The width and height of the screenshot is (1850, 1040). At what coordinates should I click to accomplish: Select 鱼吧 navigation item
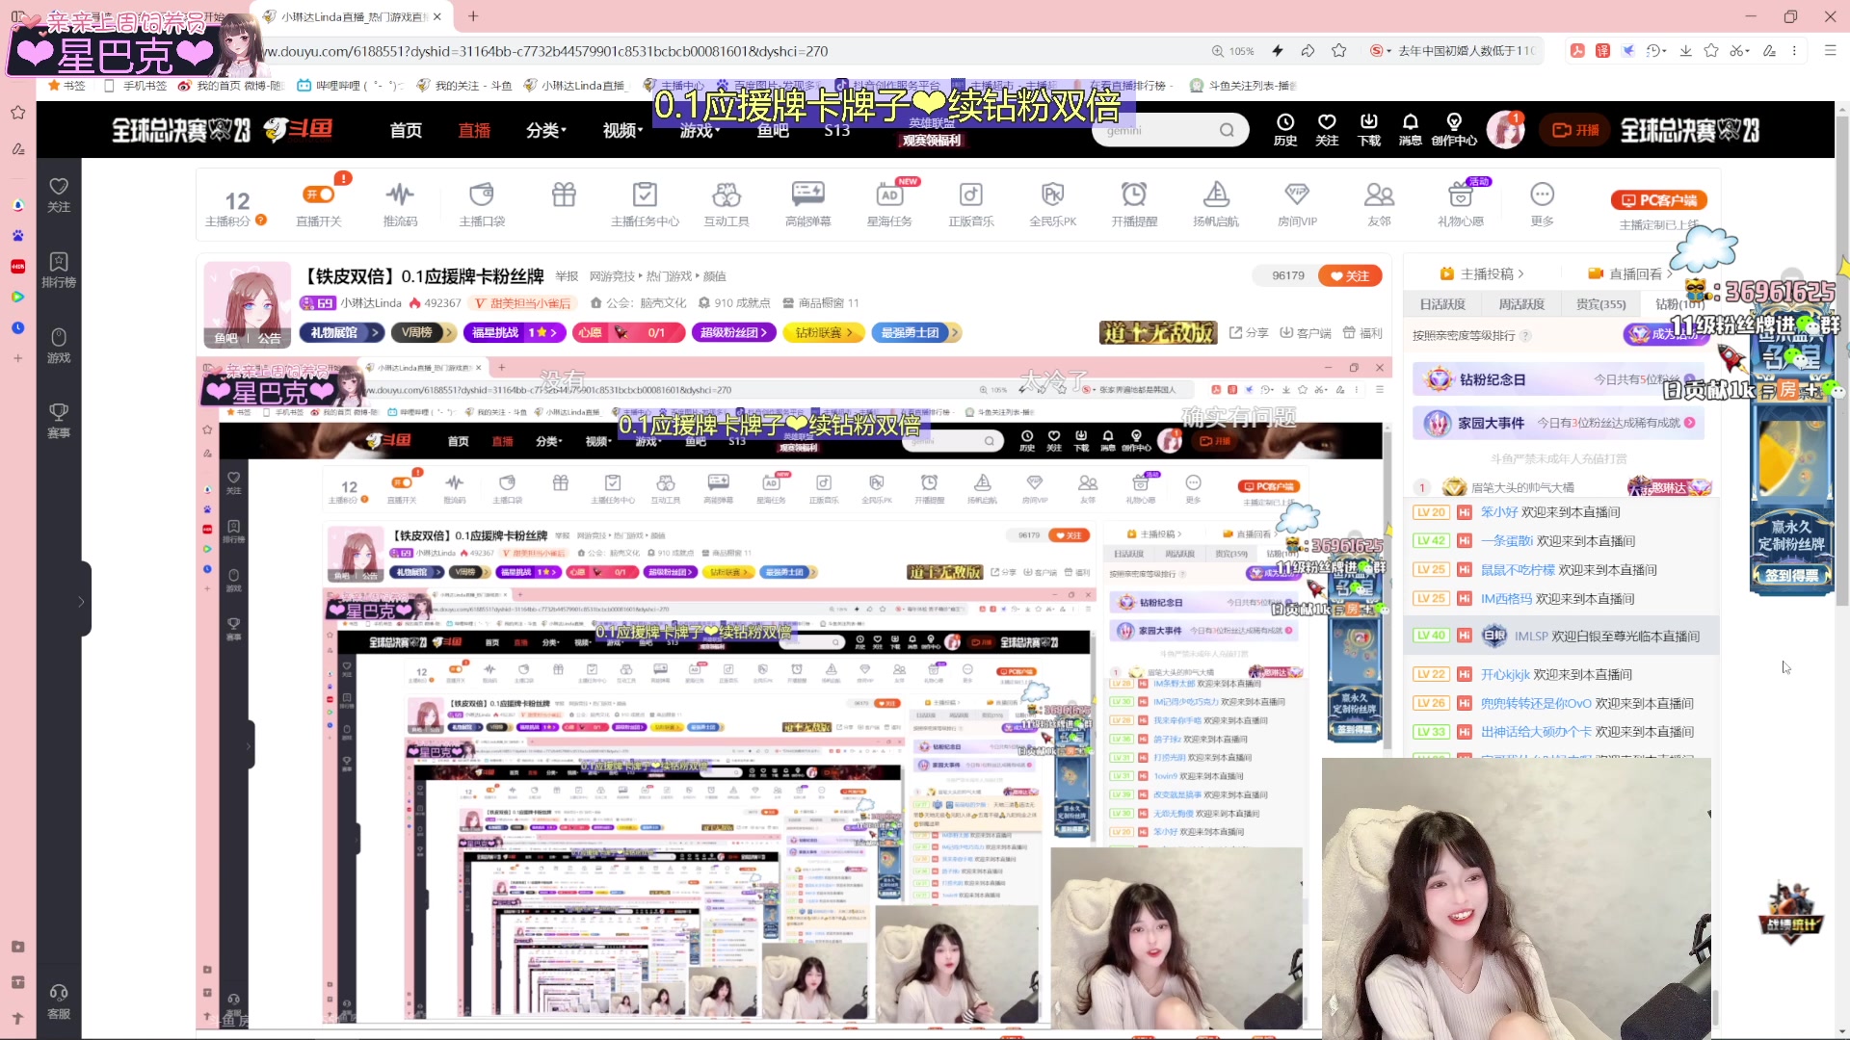pos(773,130)
